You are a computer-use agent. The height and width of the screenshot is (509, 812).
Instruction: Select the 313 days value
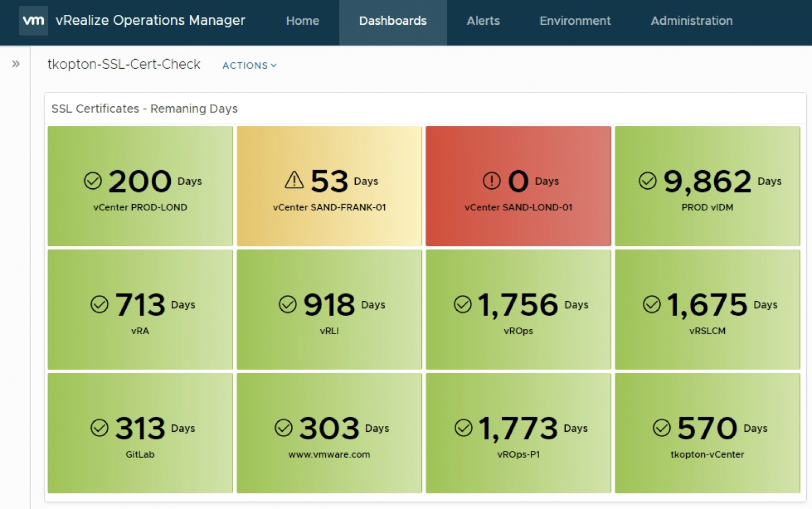click(141, 428)
